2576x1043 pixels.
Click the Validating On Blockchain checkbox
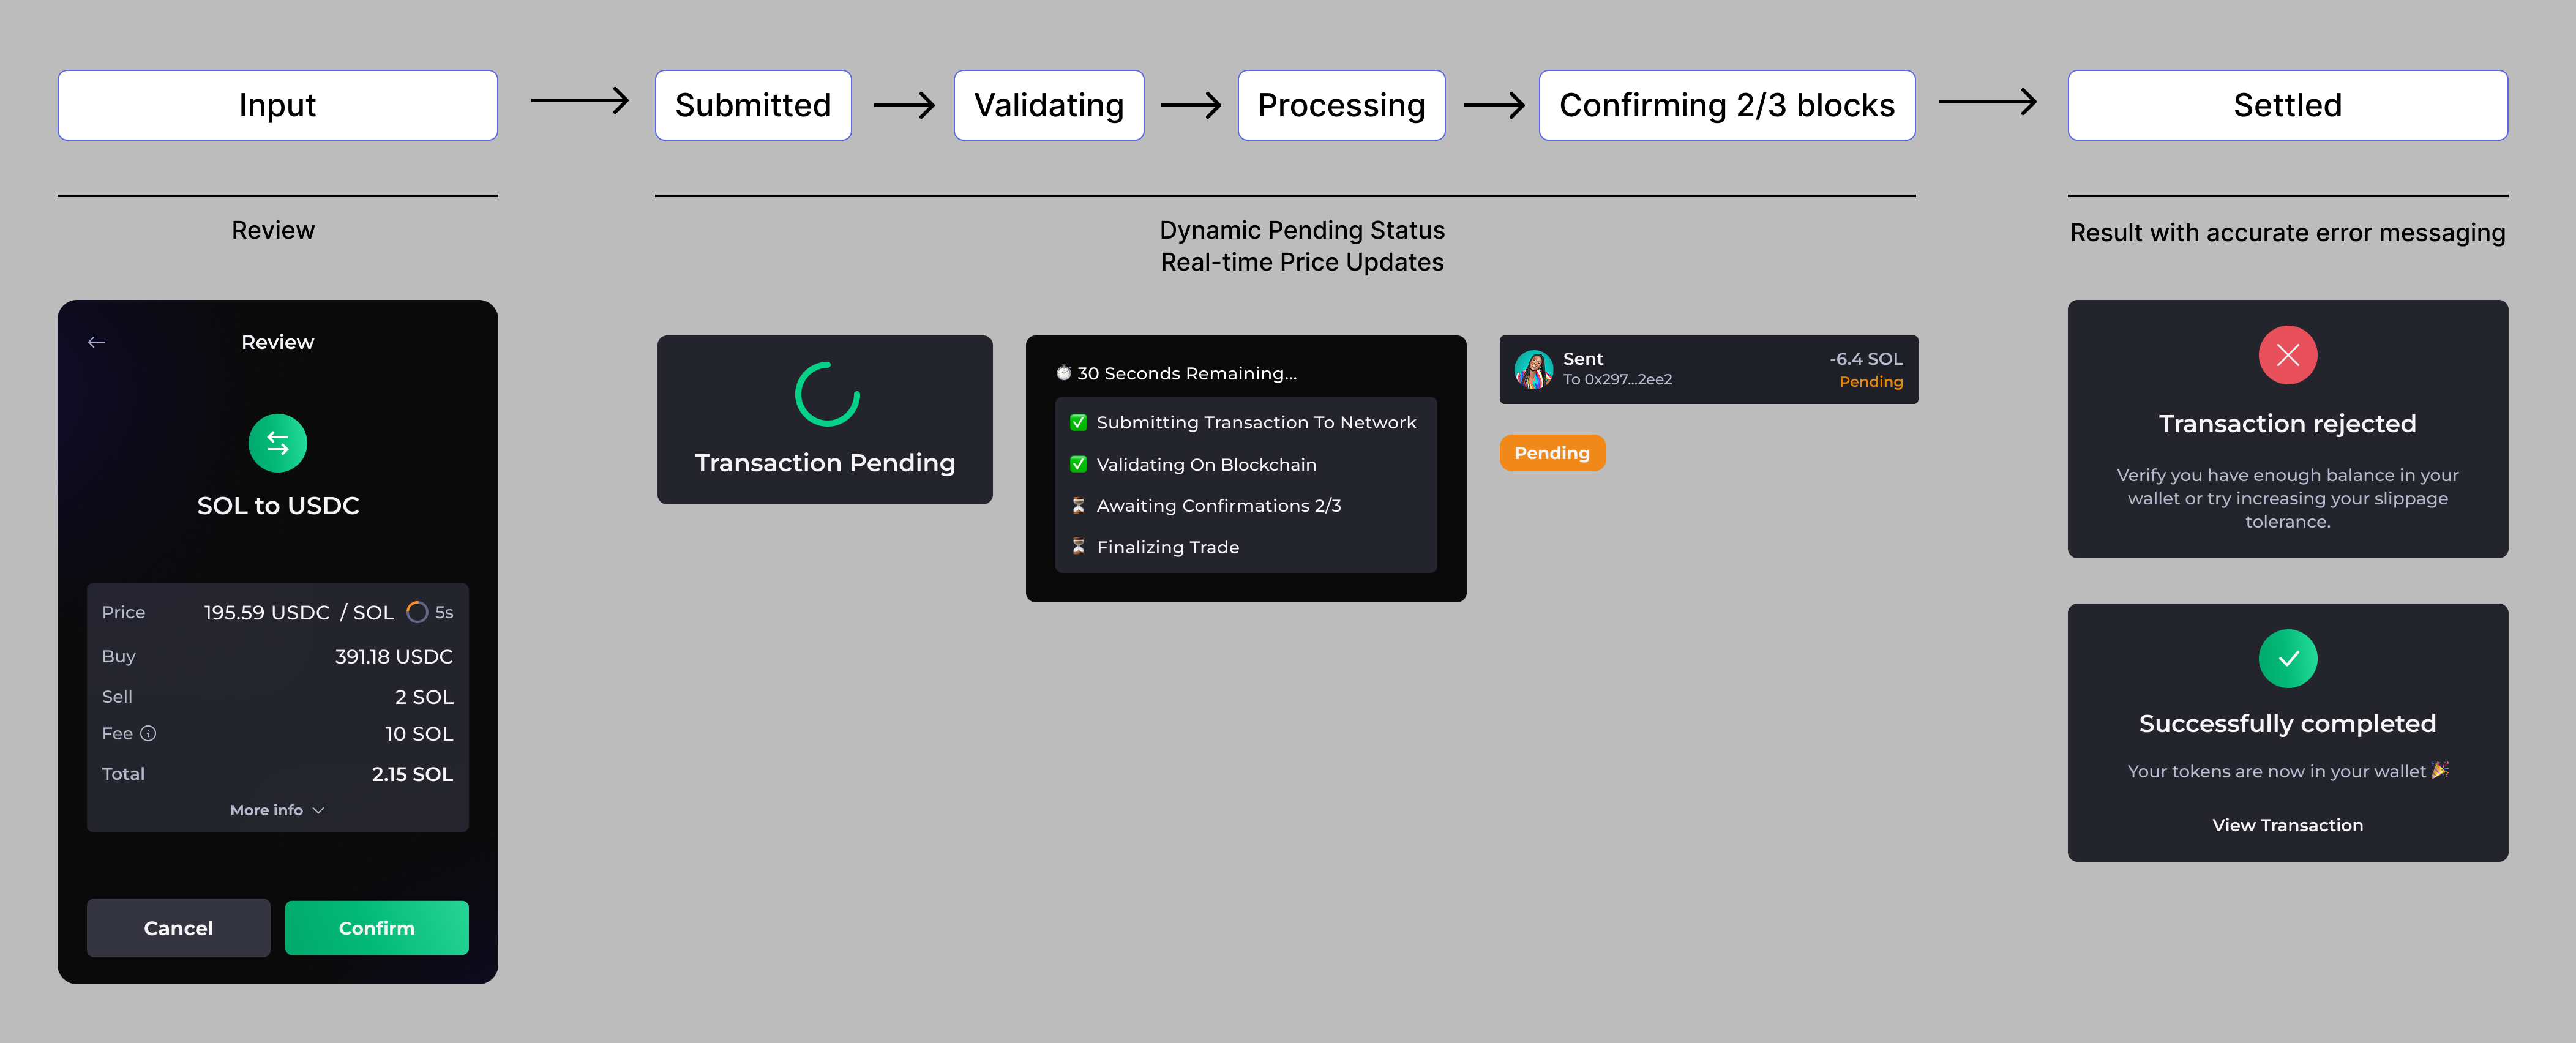[x=1078, y=464]
